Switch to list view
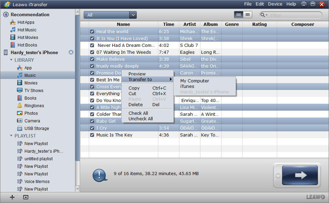The image size is (329, 203). (238, 15)
